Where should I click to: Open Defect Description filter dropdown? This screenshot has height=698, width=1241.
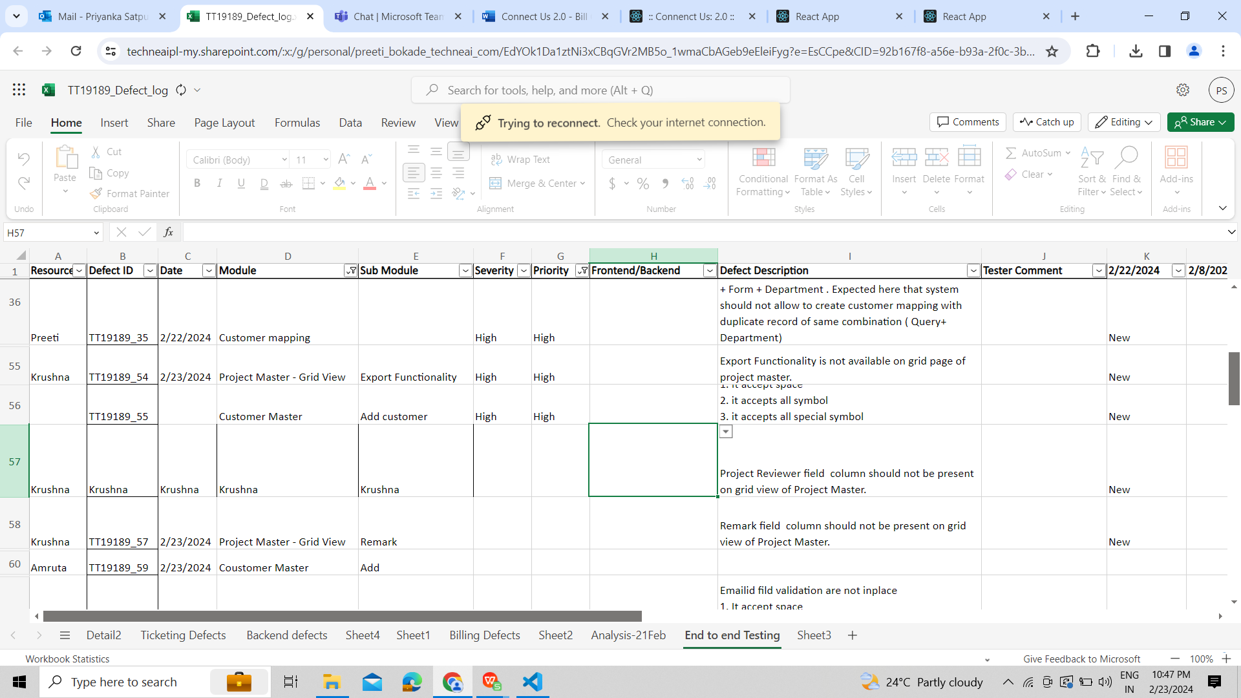coord(973,271)
